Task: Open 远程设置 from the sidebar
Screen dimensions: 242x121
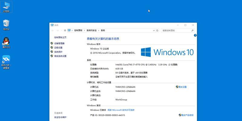Action: (x=58, y=48)
